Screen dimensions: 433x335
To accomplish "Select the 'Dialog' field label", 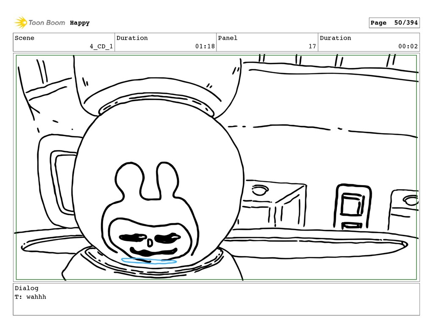I will (x=27, y=288).
